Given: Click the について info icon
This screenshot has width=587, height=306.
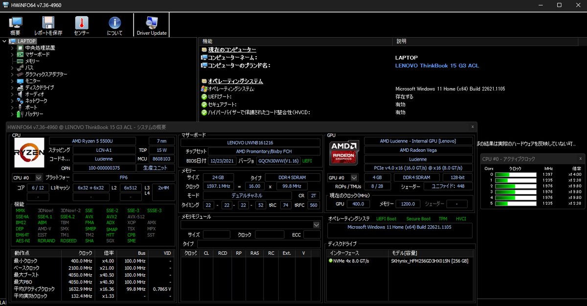Looking at the screenshot, I should (x=114, y=23).
